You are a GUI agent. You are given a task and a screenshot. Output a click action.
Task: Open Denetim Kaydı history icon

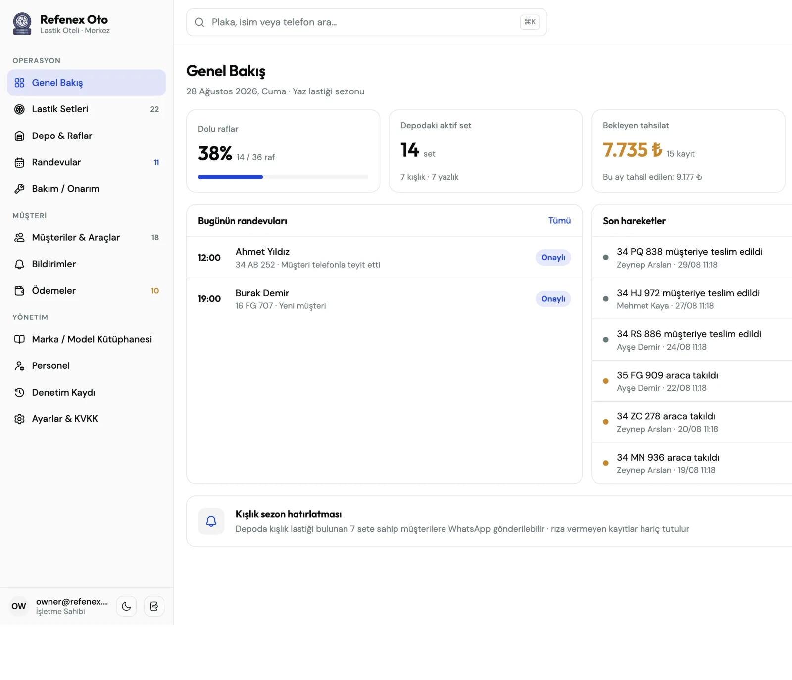(19, 393)
